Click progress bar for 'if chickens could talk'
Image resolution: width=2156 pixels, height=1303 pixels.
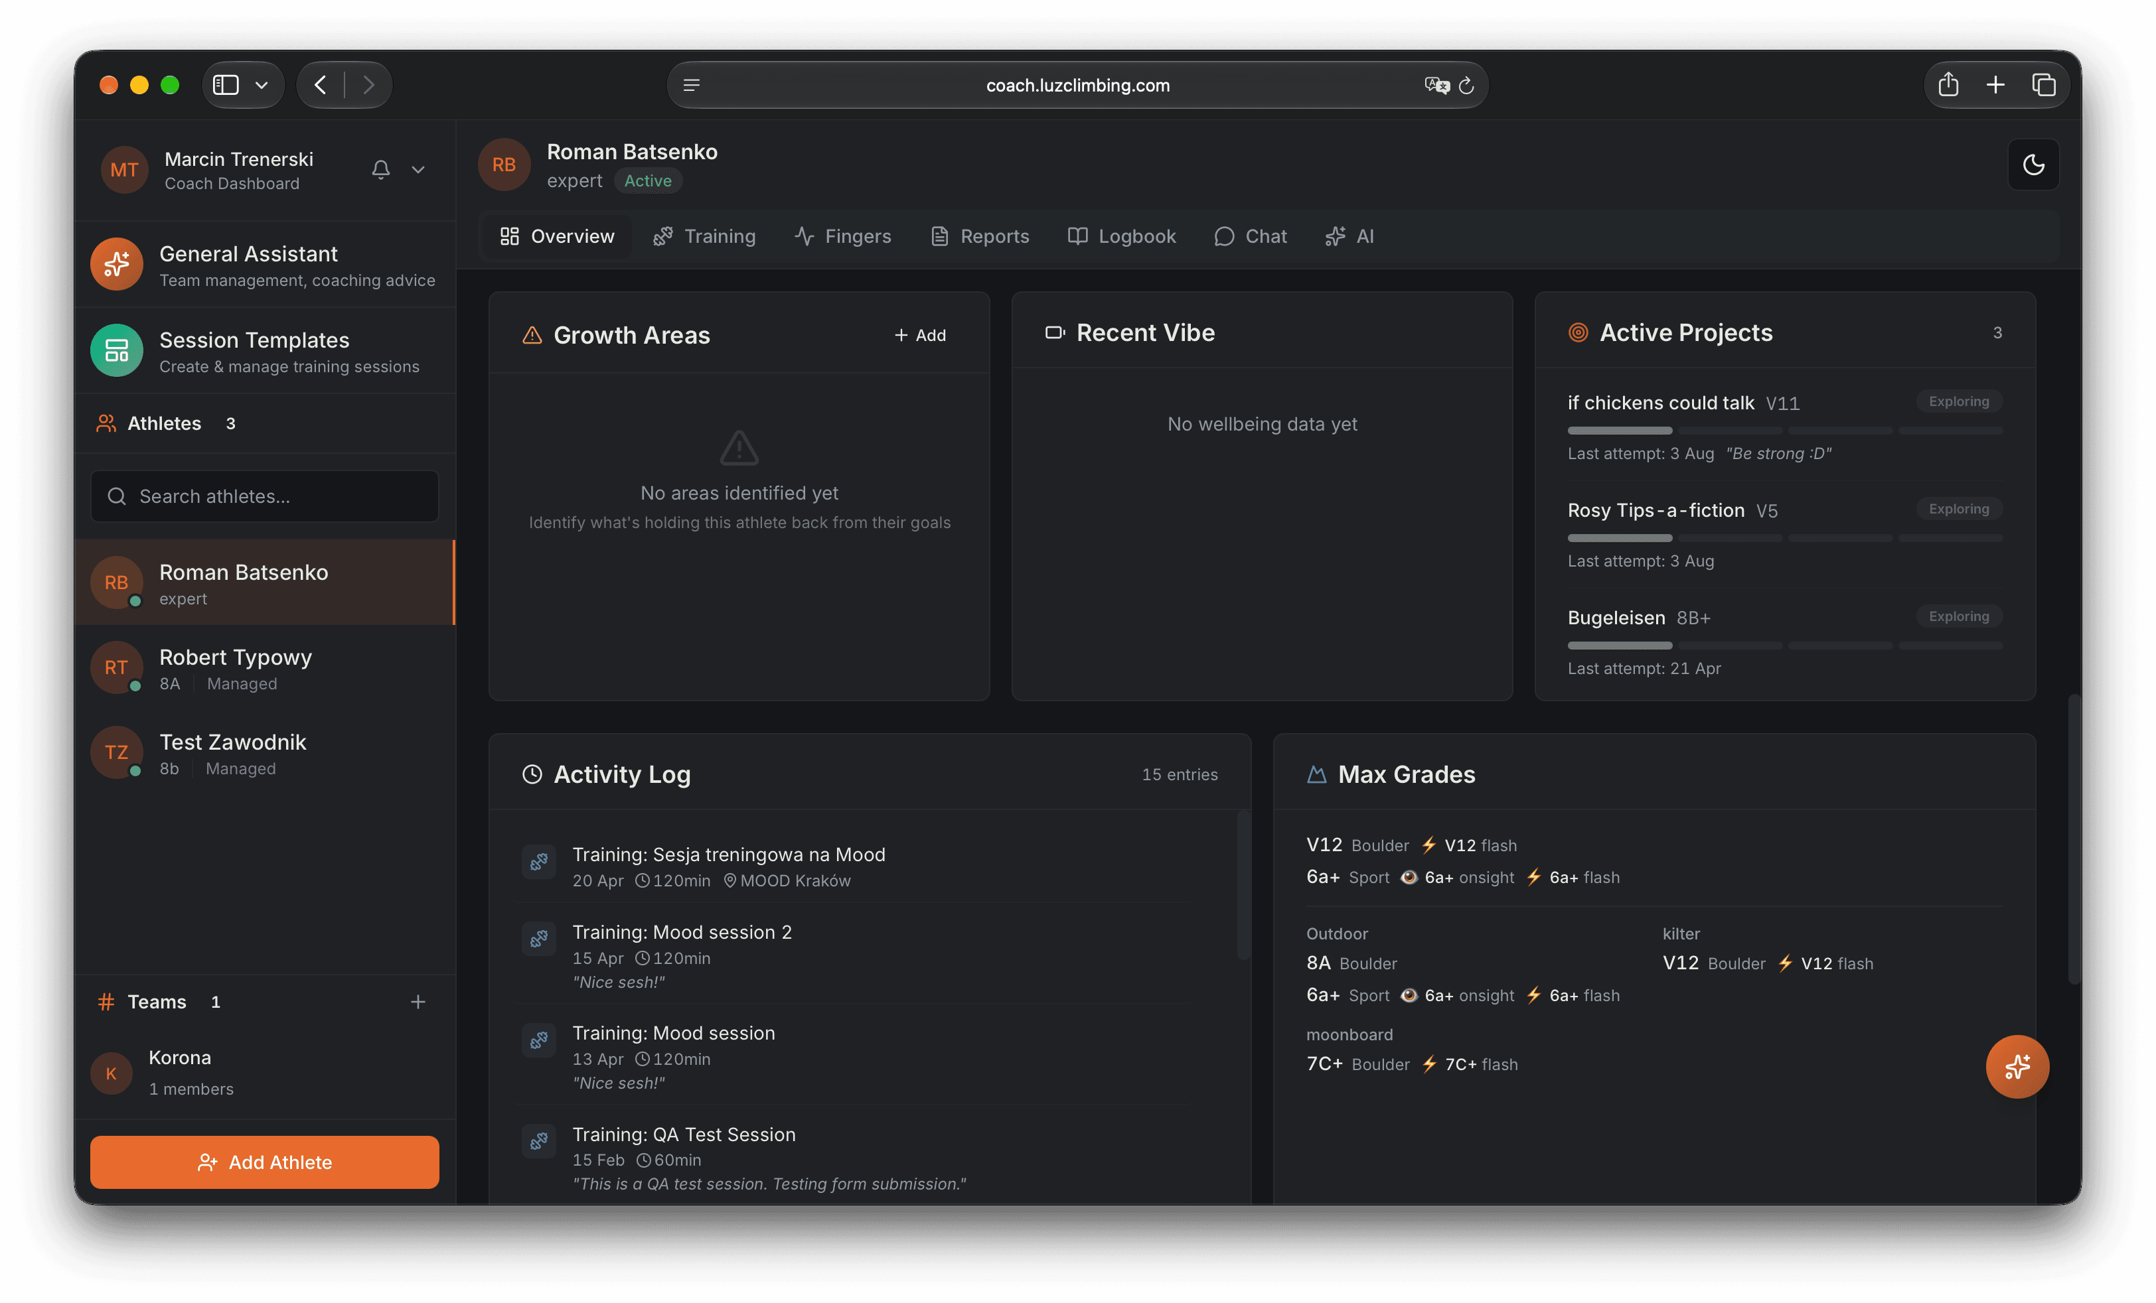[x=1785, y=431]
